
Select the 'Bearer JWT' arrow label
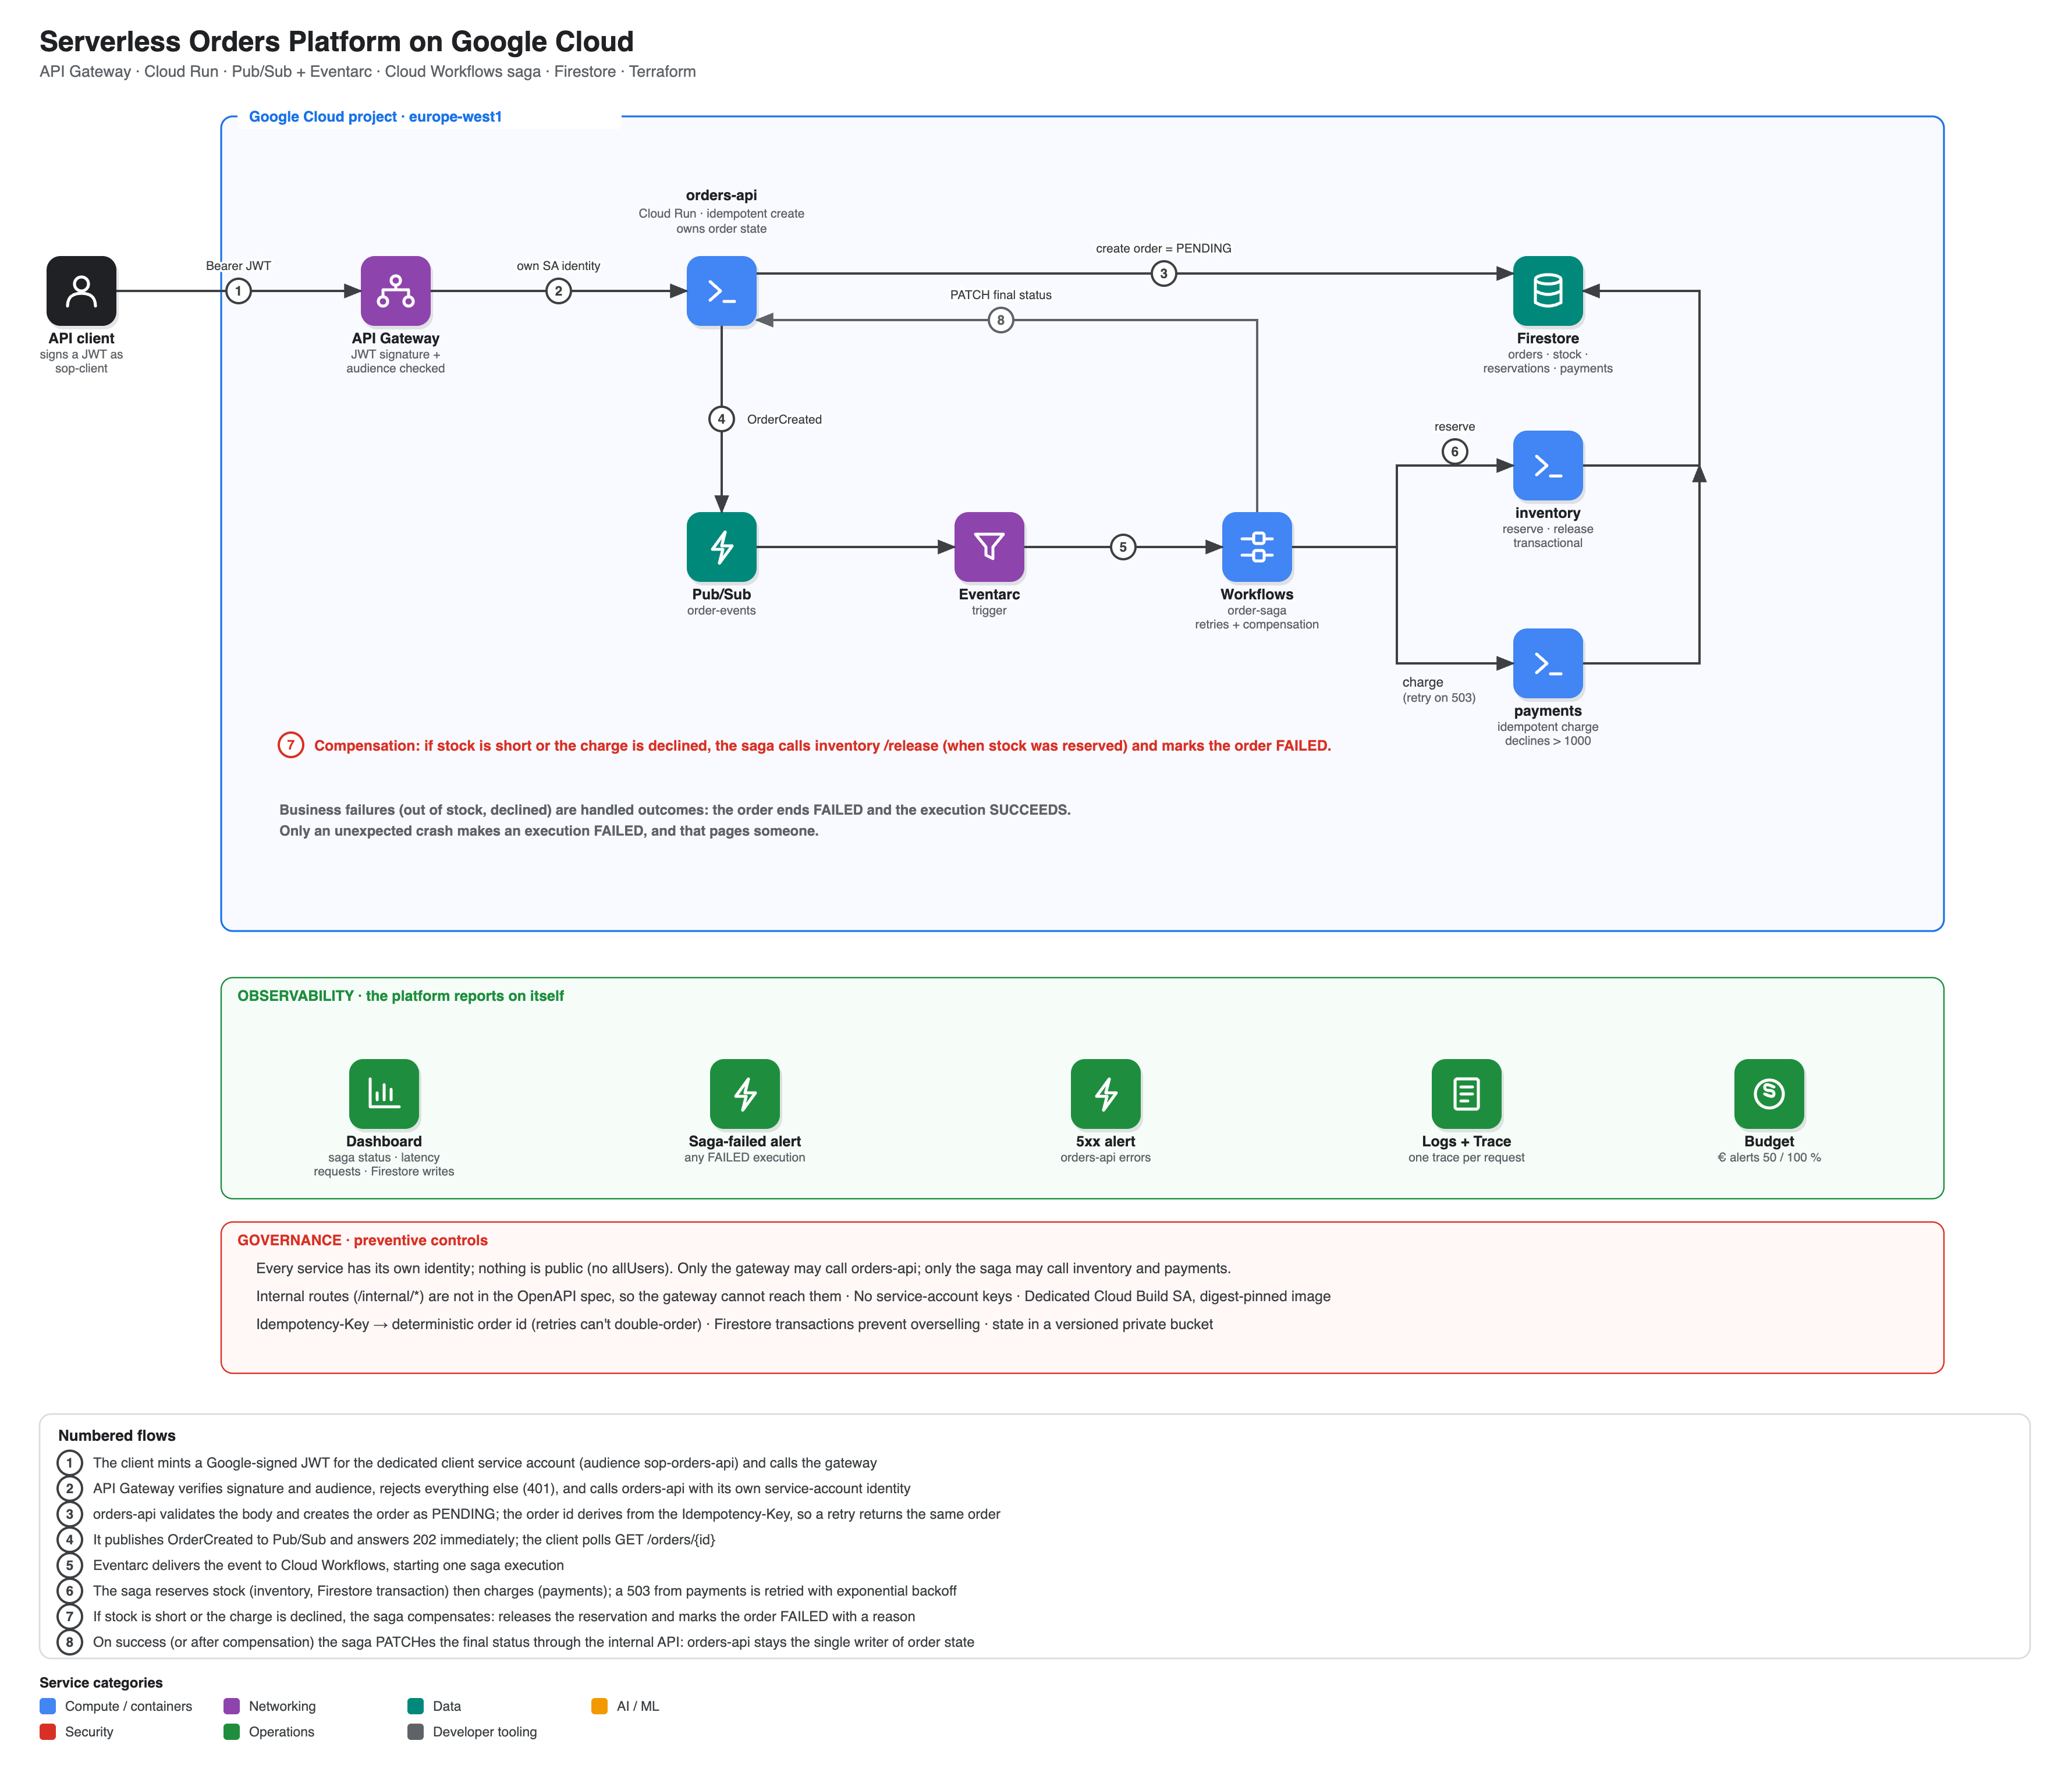coord(238,266)
